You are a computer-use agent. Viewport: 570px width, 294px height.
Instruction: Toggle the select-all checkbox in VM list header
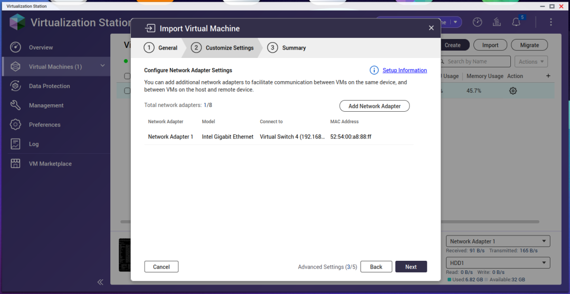pyautogui.click(x=127, y=76)
